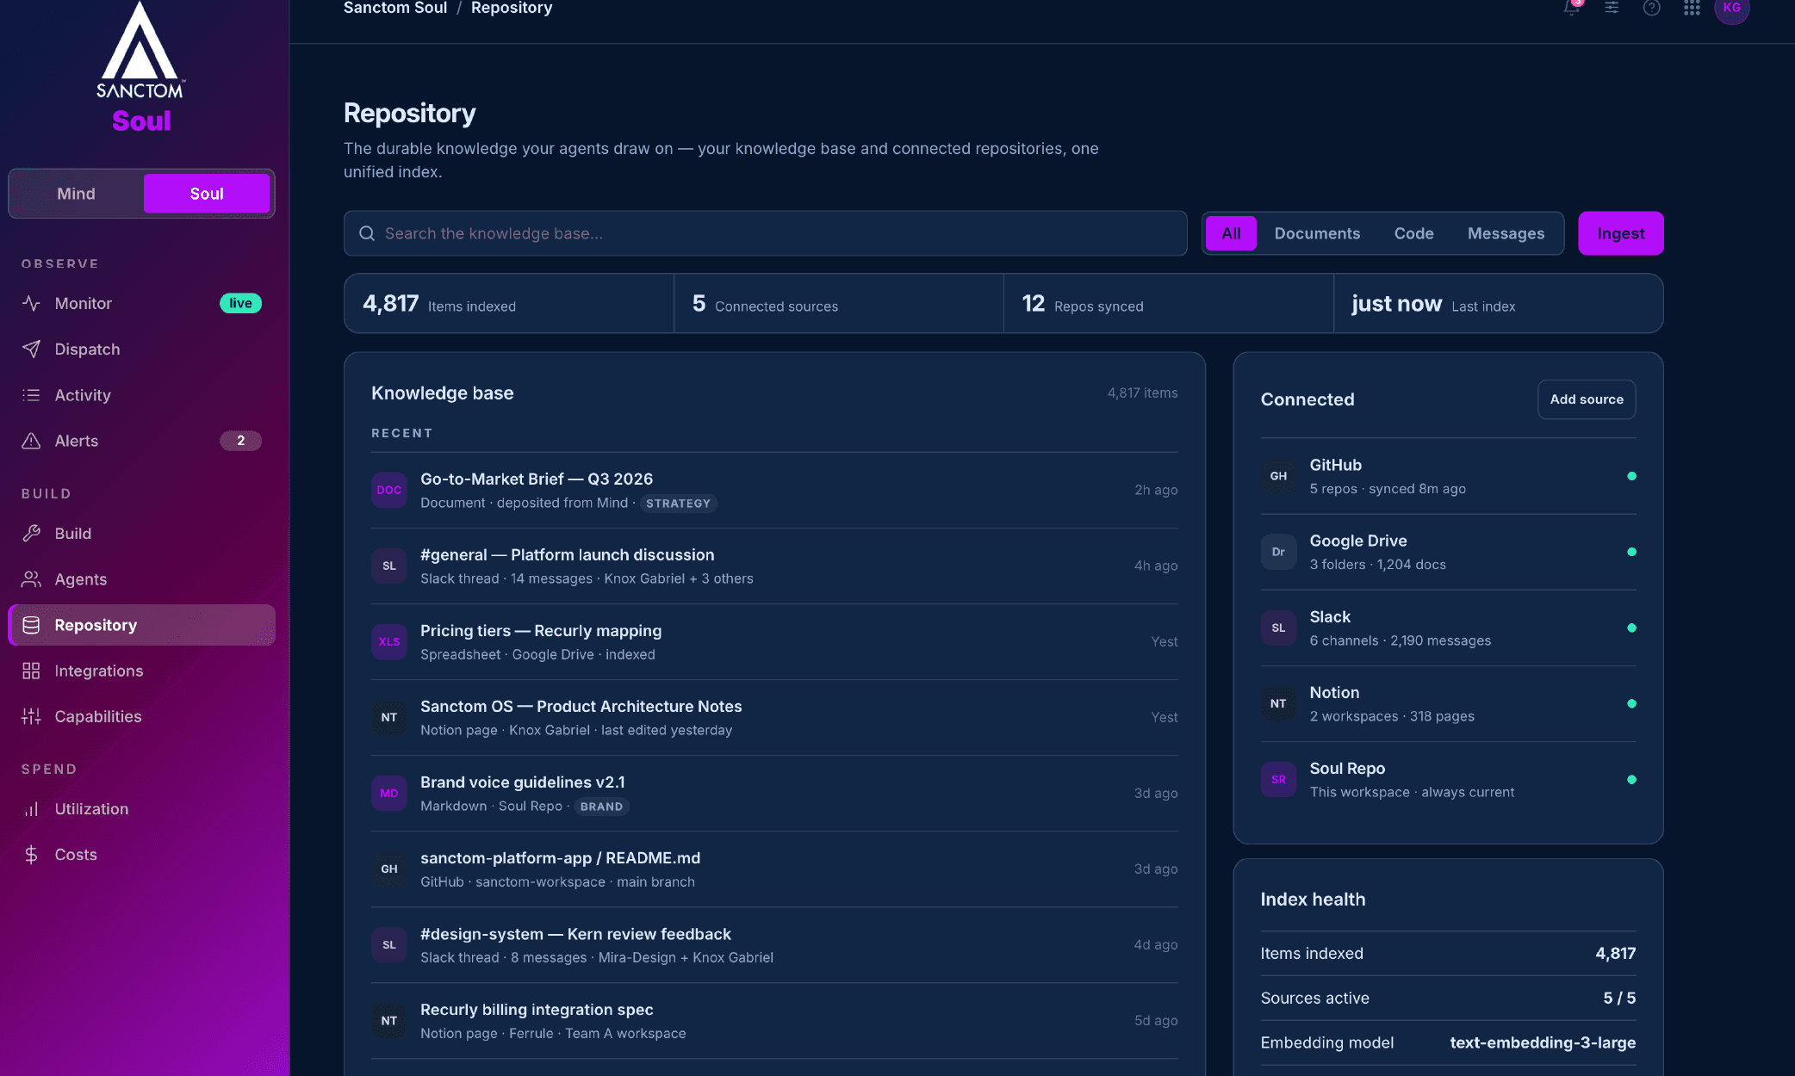The image size is (1795, 1076).
Task: Open Capabilities page
Action: point(142,716)
